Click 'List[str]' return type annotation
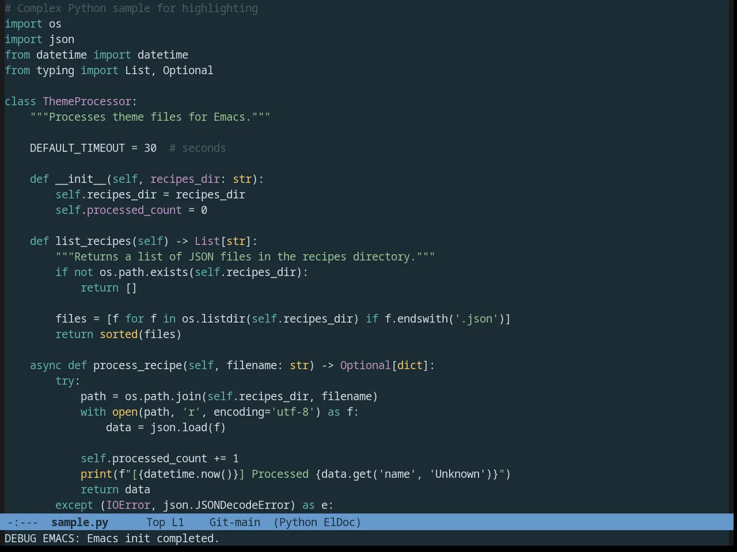737x552 pixels. [223, 241]
